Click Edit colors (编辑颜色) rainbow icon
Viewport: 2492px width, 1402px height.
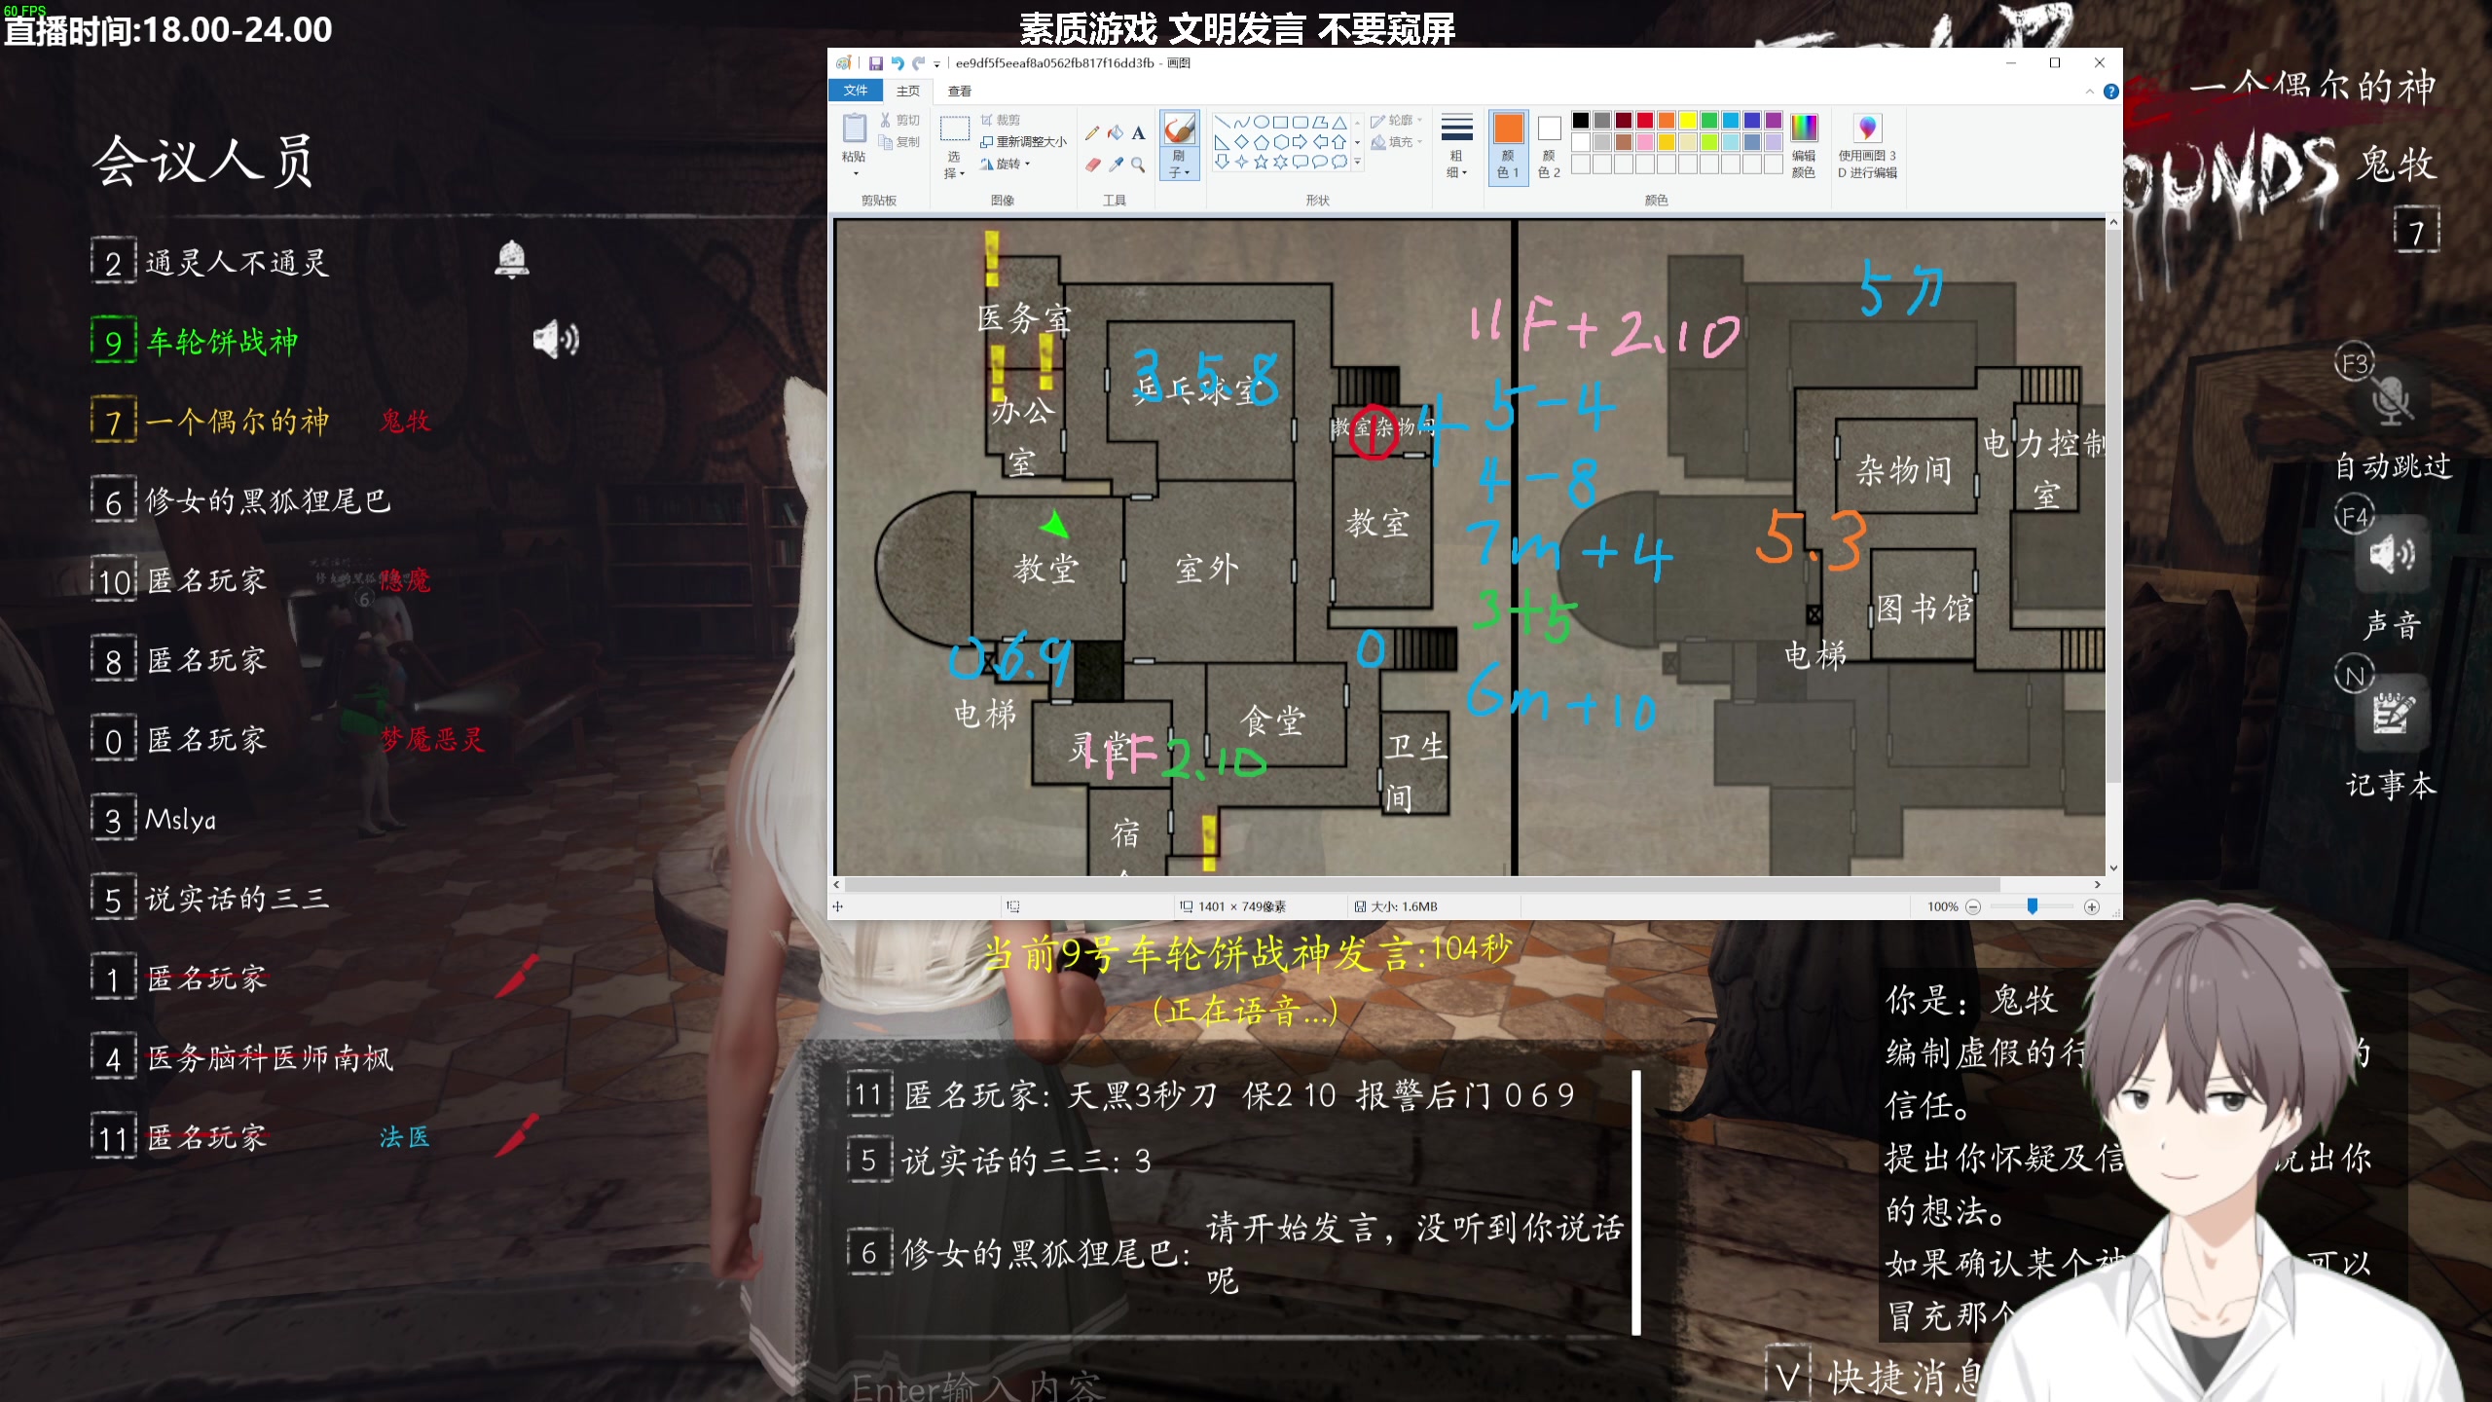1804,129
